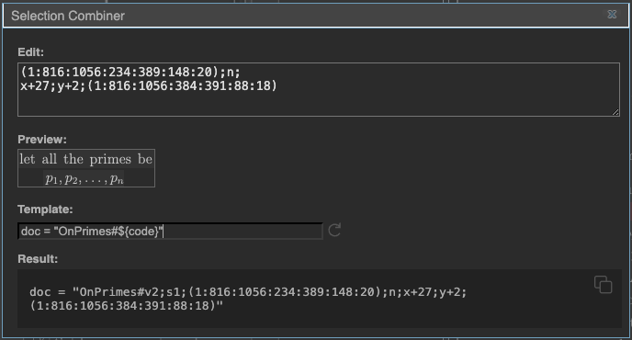This screenshot has height=340, width=632.
Task: Click the 'Edit:' label
Action: [x=30, y=52]
